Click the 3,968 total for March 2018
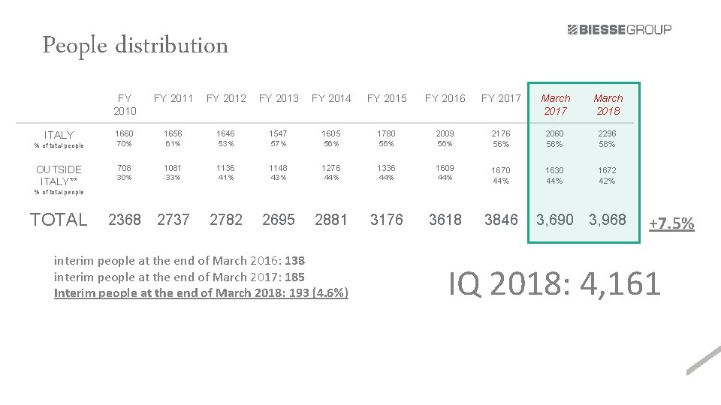The image size is (721, 405). (x=608, y=220)
